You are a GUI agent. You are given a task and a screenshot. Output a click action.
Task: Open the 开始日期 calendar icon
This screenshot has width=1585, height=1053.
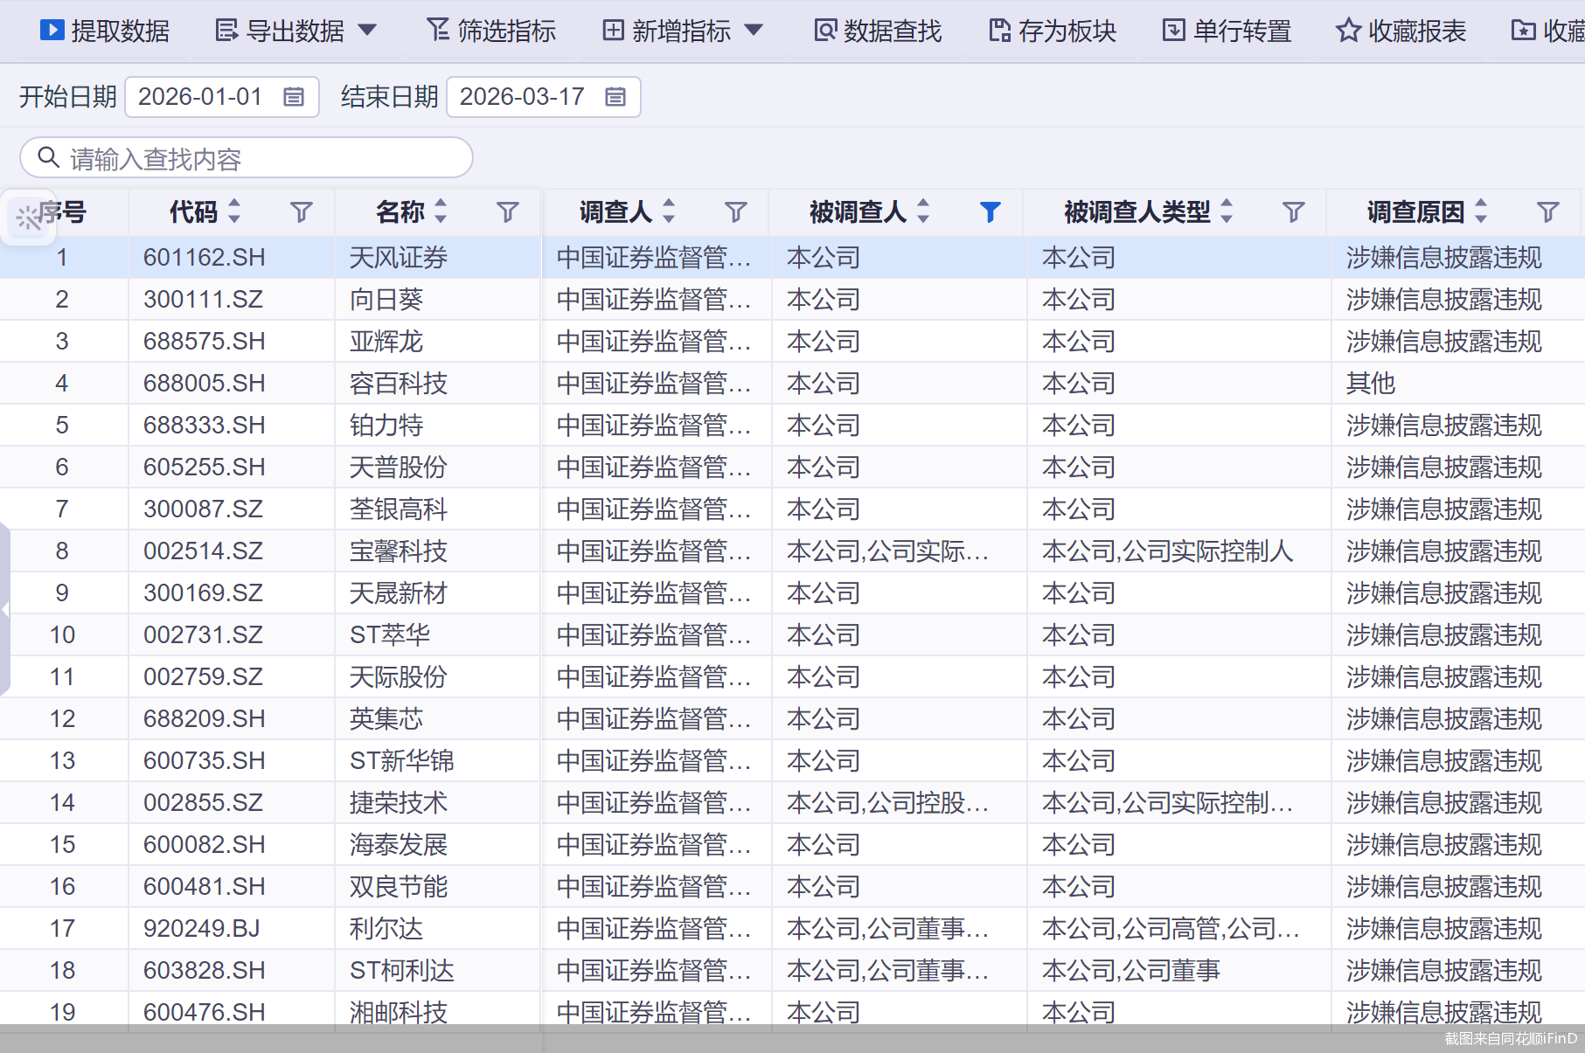click(x=293, y=97)
